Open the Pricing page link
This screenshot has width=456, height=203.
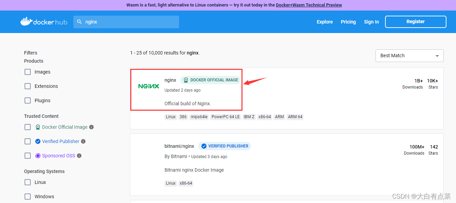tap(348, 22)
